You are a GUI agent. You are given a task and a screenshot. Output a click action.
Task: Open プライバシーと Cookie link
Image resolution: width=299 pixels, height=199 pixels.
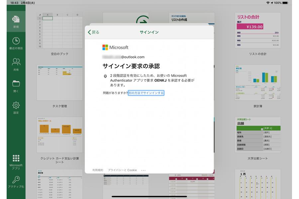pyautogui.click(x=122, y=170)
